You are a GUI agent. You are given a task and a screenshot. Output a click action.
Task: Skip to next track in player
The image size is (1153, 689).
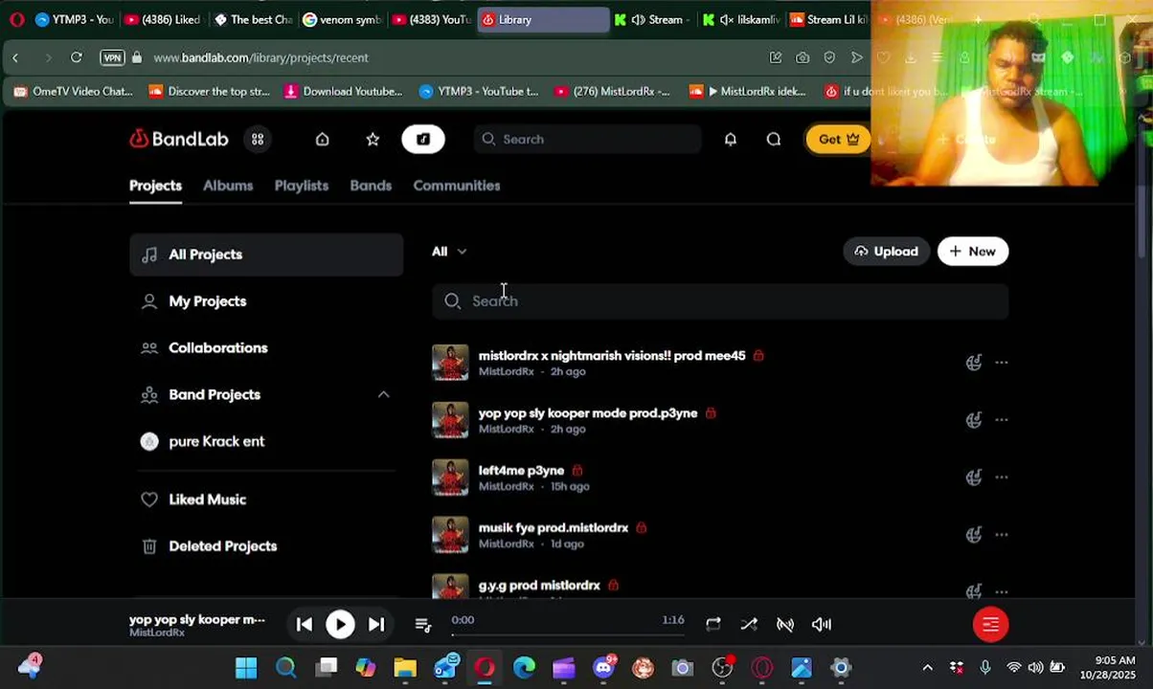(x=376, y=625)
